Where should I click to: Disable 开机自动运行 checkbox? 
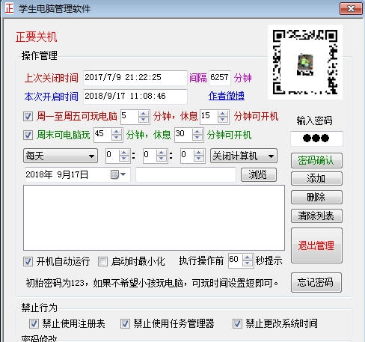tap(28, 262)
